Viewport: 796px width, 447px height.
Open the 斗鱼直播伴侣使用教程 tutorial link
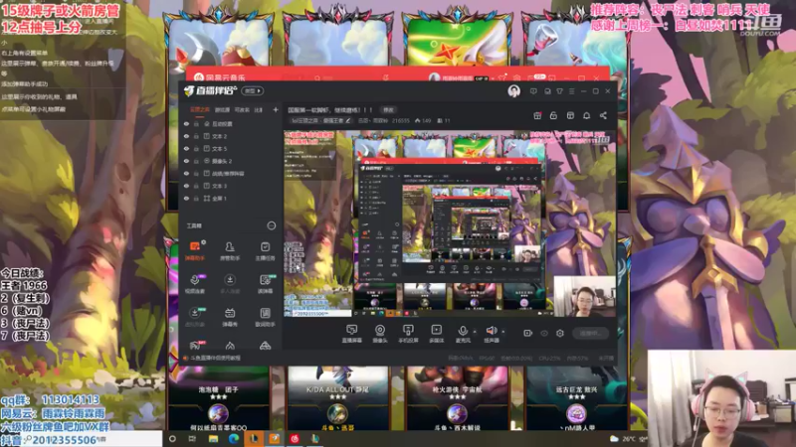pyautogui.click(x=215, y=358)
